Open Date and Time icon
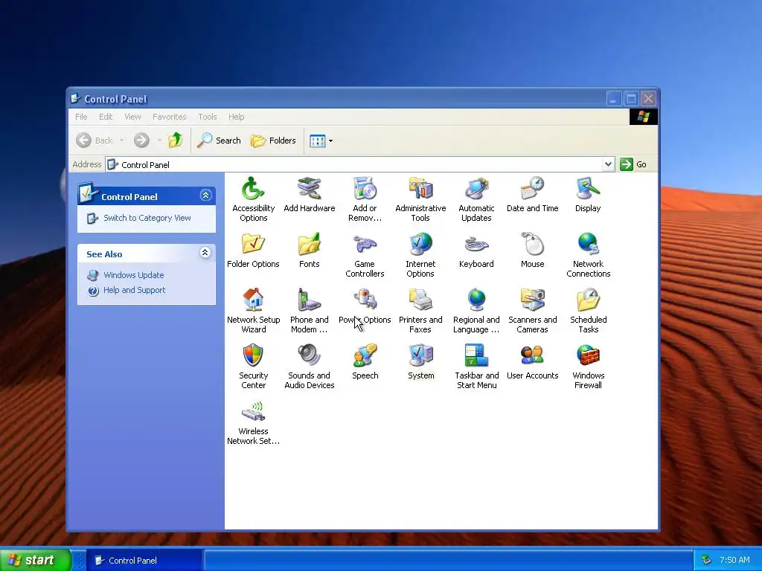Viewport: 762px width, 571px height. pyautogui.click(x=532, y=189)
